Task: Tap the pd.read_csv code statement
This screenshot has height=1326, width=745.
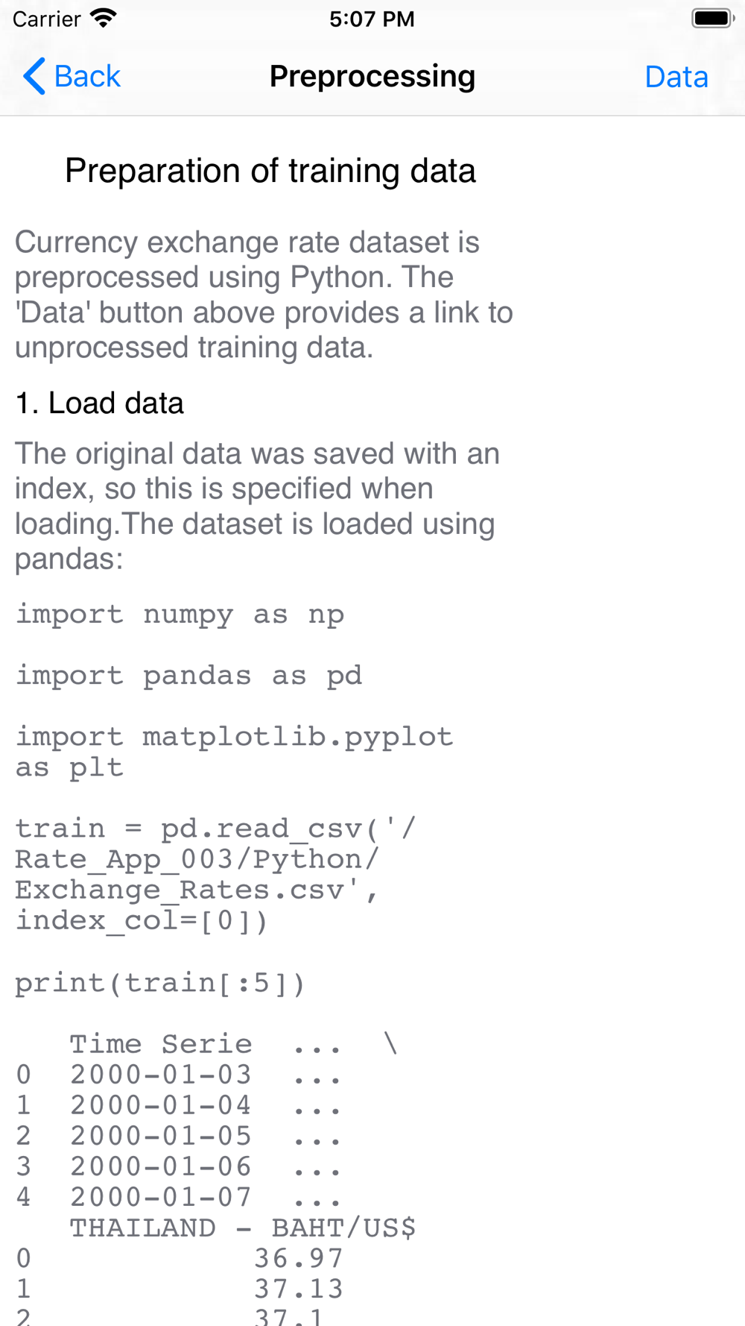Action: click(216, 874)
